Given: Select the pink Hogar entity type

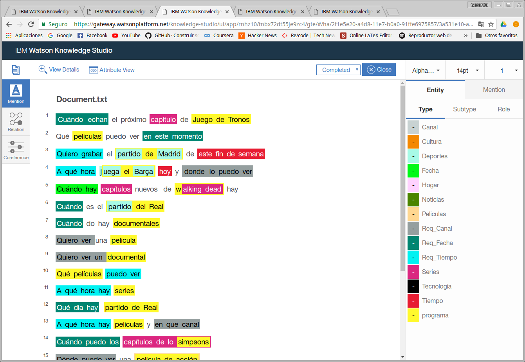Looking at the screenshot, I should click(x=413, y=185).
